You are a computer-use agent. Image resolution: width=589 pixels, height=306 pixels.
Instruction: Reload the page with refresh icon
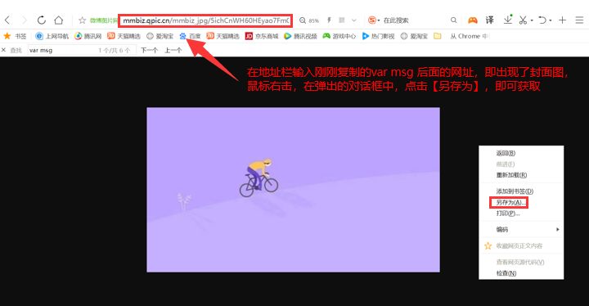click(x=42, y=20)
